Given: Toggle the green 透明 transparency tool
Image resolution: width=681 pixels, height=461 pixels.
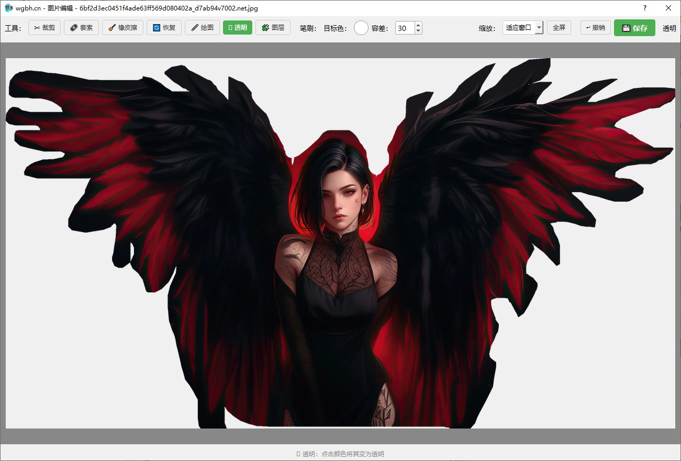Looking at the screenshot, I should coord(238,28).
